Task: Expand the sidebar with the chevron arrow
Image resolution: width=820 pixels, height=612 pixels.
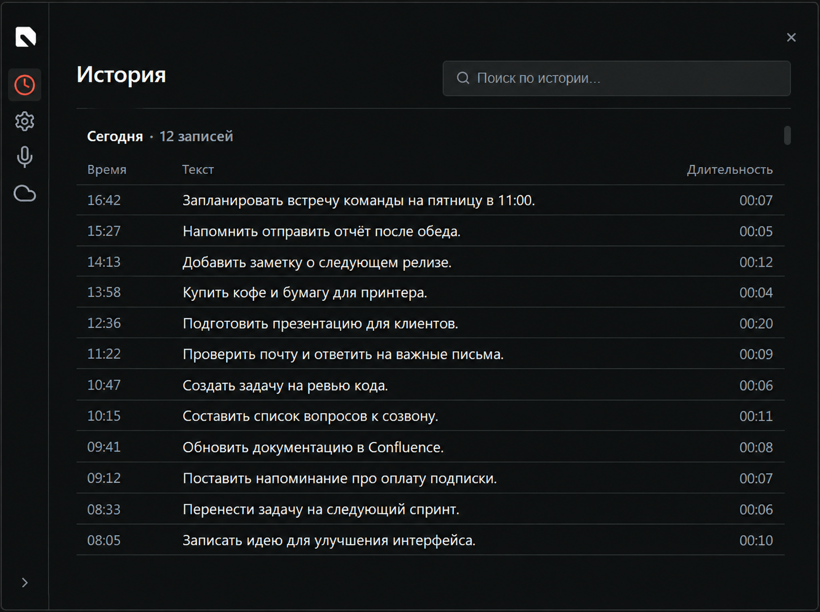Action: [25, 583]
